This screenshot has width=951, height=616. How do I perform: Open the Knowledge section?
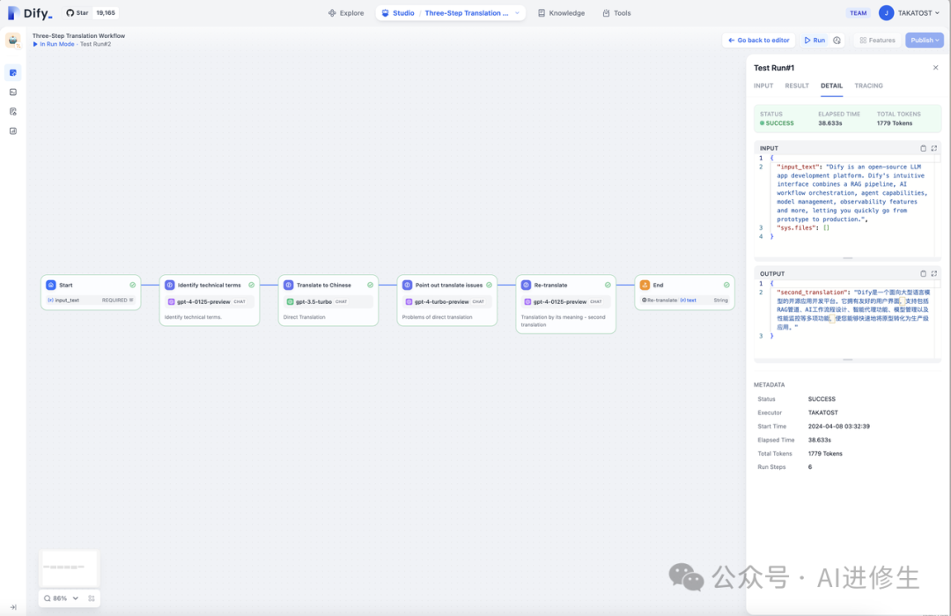tap(562, 12)
